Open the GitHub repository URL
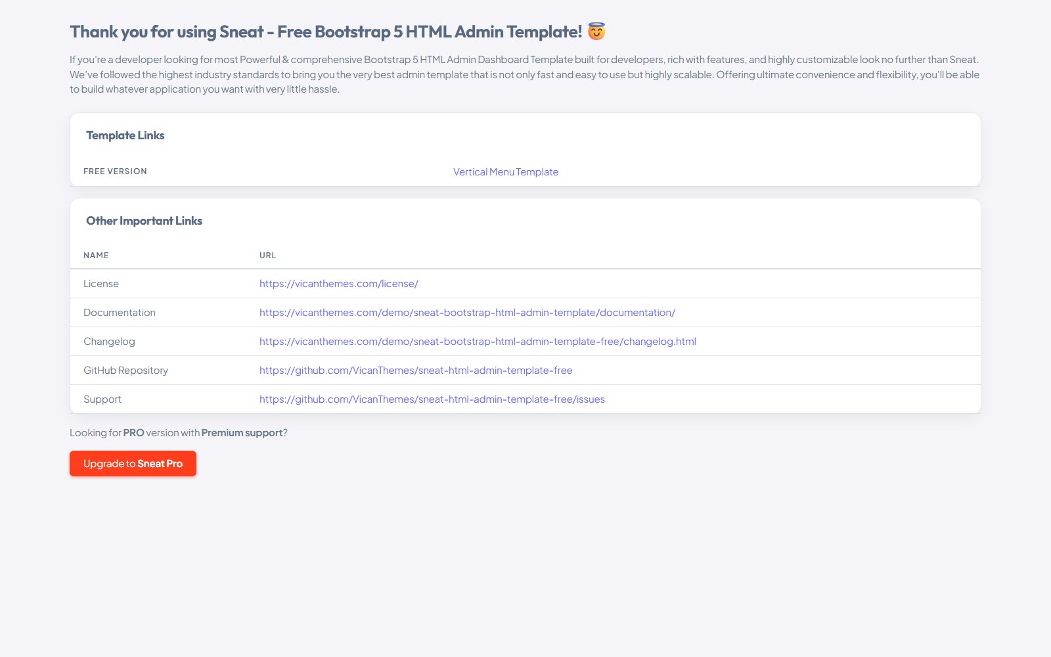The height and width of the screenshot is (657, 1051). [x=416, y=371]
